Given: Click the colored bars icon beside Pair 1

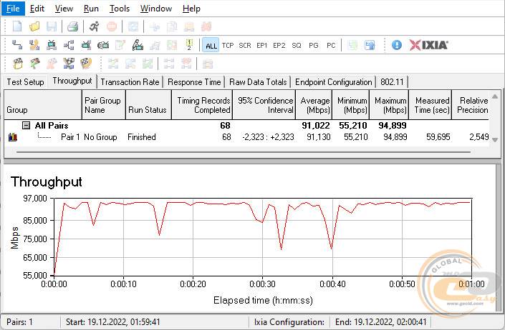Looking at the screenshot, I should click(x=13, y=137).
